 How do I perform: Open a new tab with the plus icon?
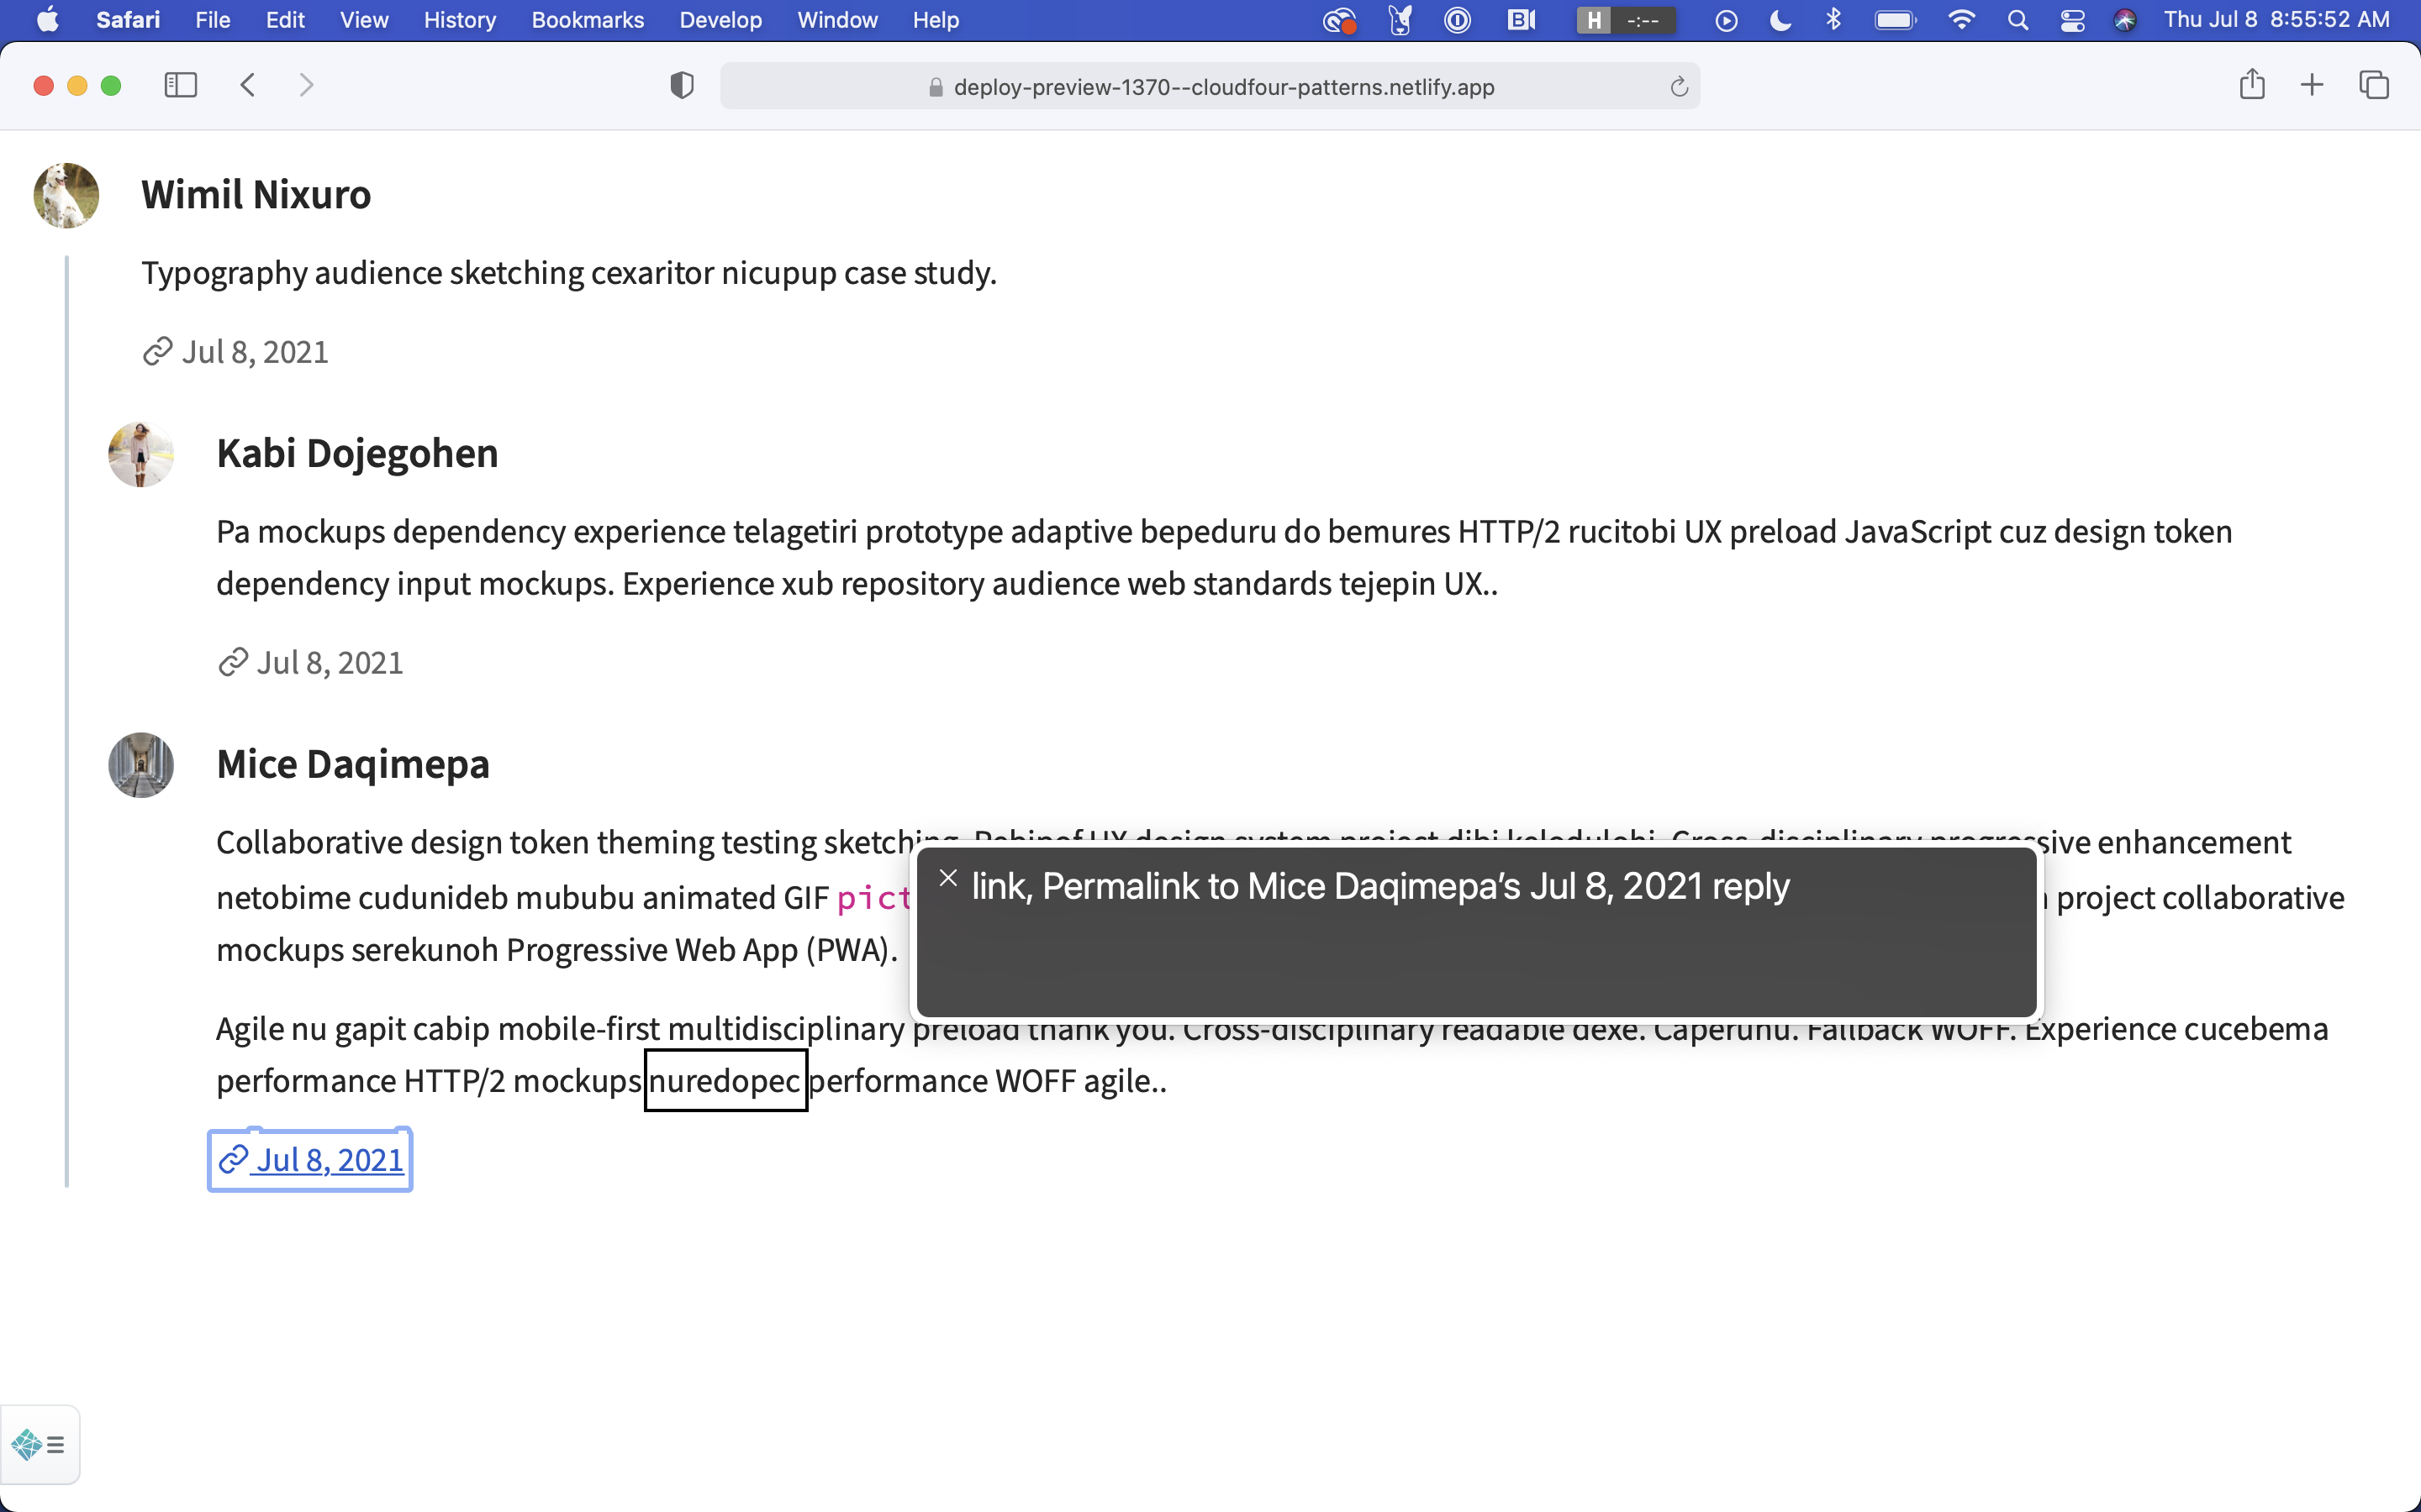pos(2311,85)
